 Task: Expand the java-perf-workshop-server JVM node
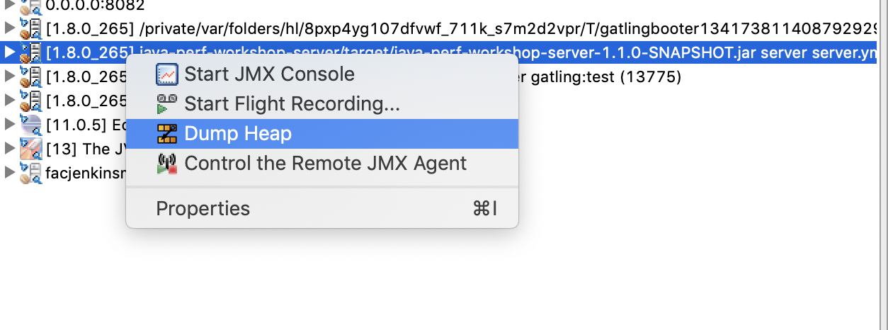click(9, 52)
